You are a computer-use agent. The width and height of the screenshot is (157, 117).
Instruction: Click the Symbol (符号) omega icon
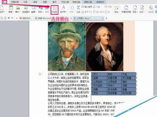click(x=72, y=8)
